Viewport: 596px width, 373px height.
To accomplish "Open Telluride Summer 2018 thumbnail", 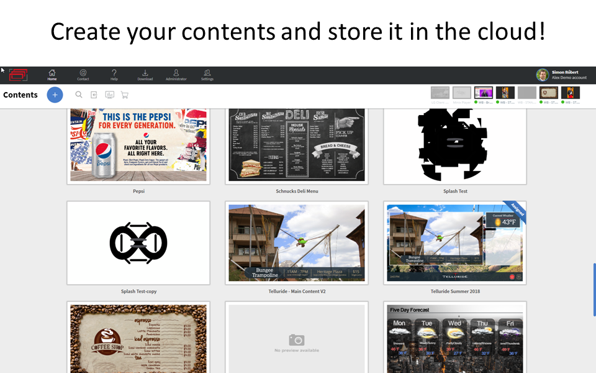I will pos(455,243).
